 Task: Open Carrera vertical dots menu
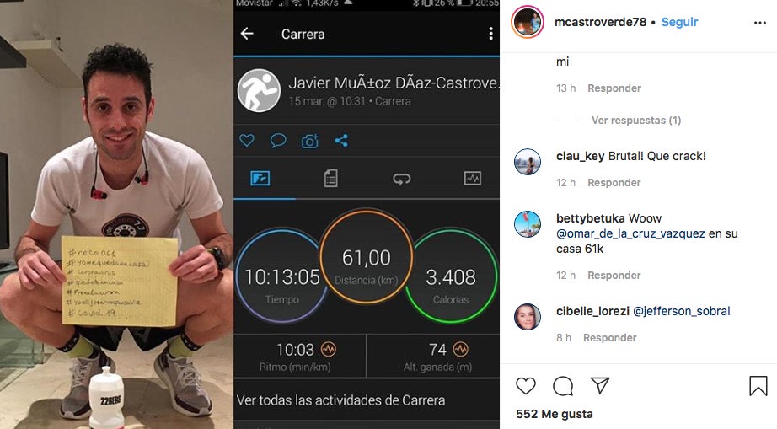pyautogui.click(x=490, y=33)
